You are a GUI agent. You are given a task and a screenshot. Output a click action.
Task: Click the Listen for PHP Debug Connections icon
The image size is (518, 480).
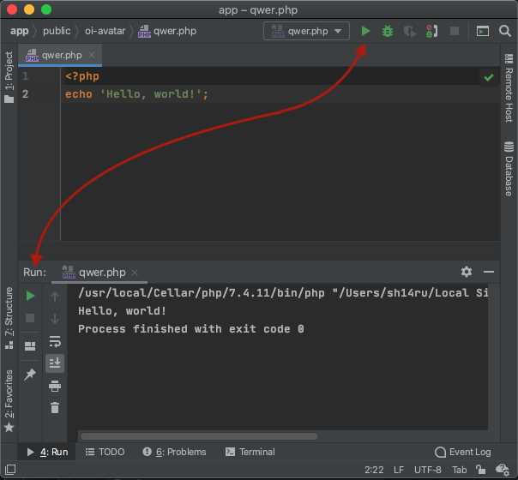click(x=431, y=31)
